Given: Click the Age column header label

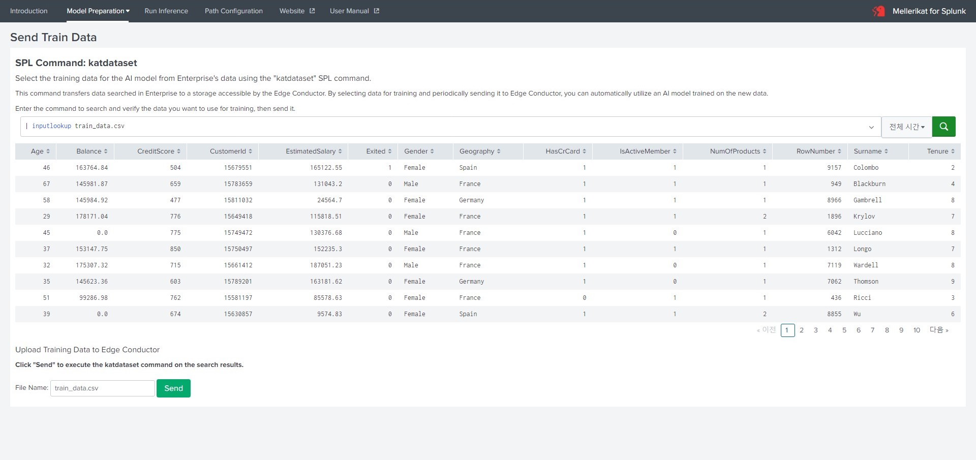Looking at the screenshot, I should [x=37, y=151].
